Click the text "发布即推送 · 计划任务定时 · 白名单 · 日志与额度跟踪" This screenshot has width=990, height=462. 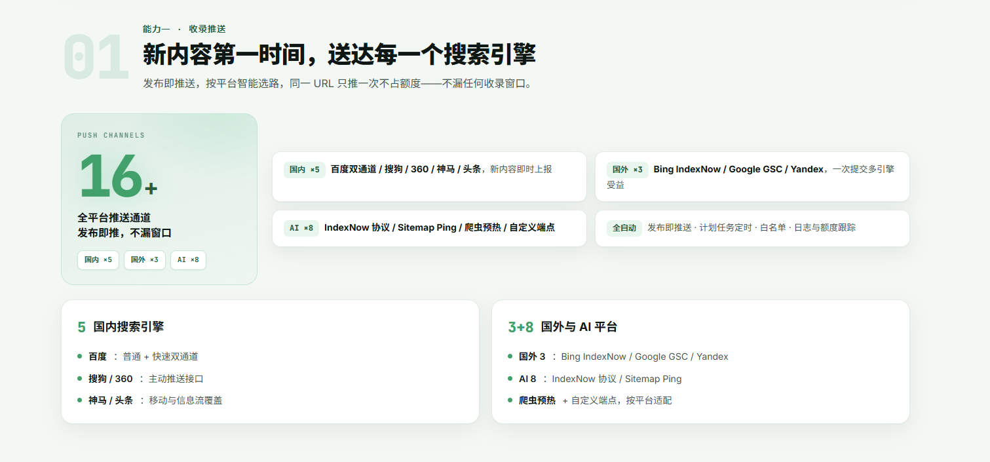[752, 227]
